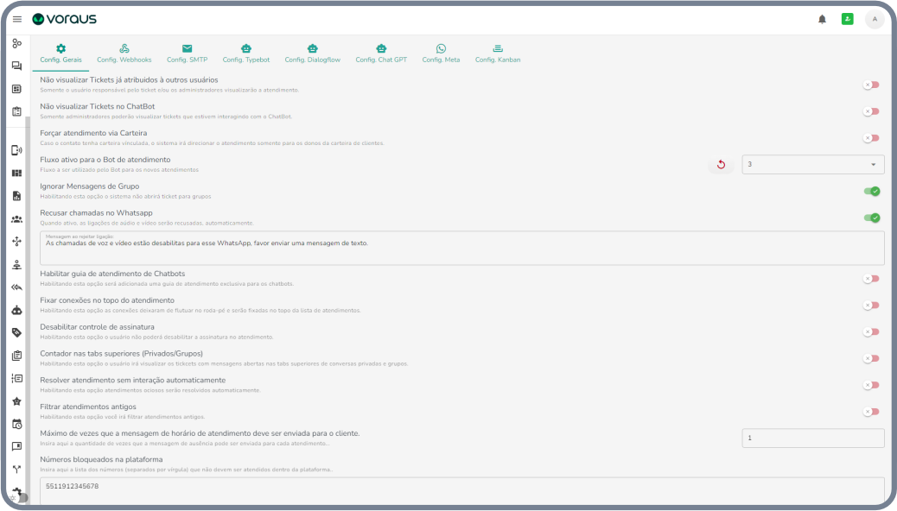Click the chat bubbles icon in sidebar
897x511 pixels.
click(x=16, y=66)
